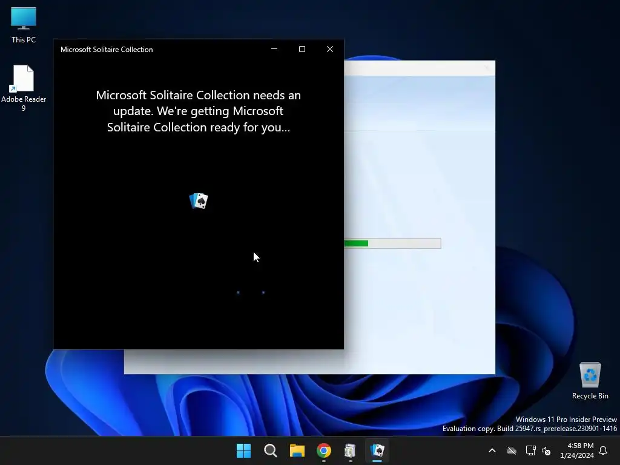Viewport: 620px width, 465px height.
Task: Open the Windows Start menu
Action: pos(243,450)
